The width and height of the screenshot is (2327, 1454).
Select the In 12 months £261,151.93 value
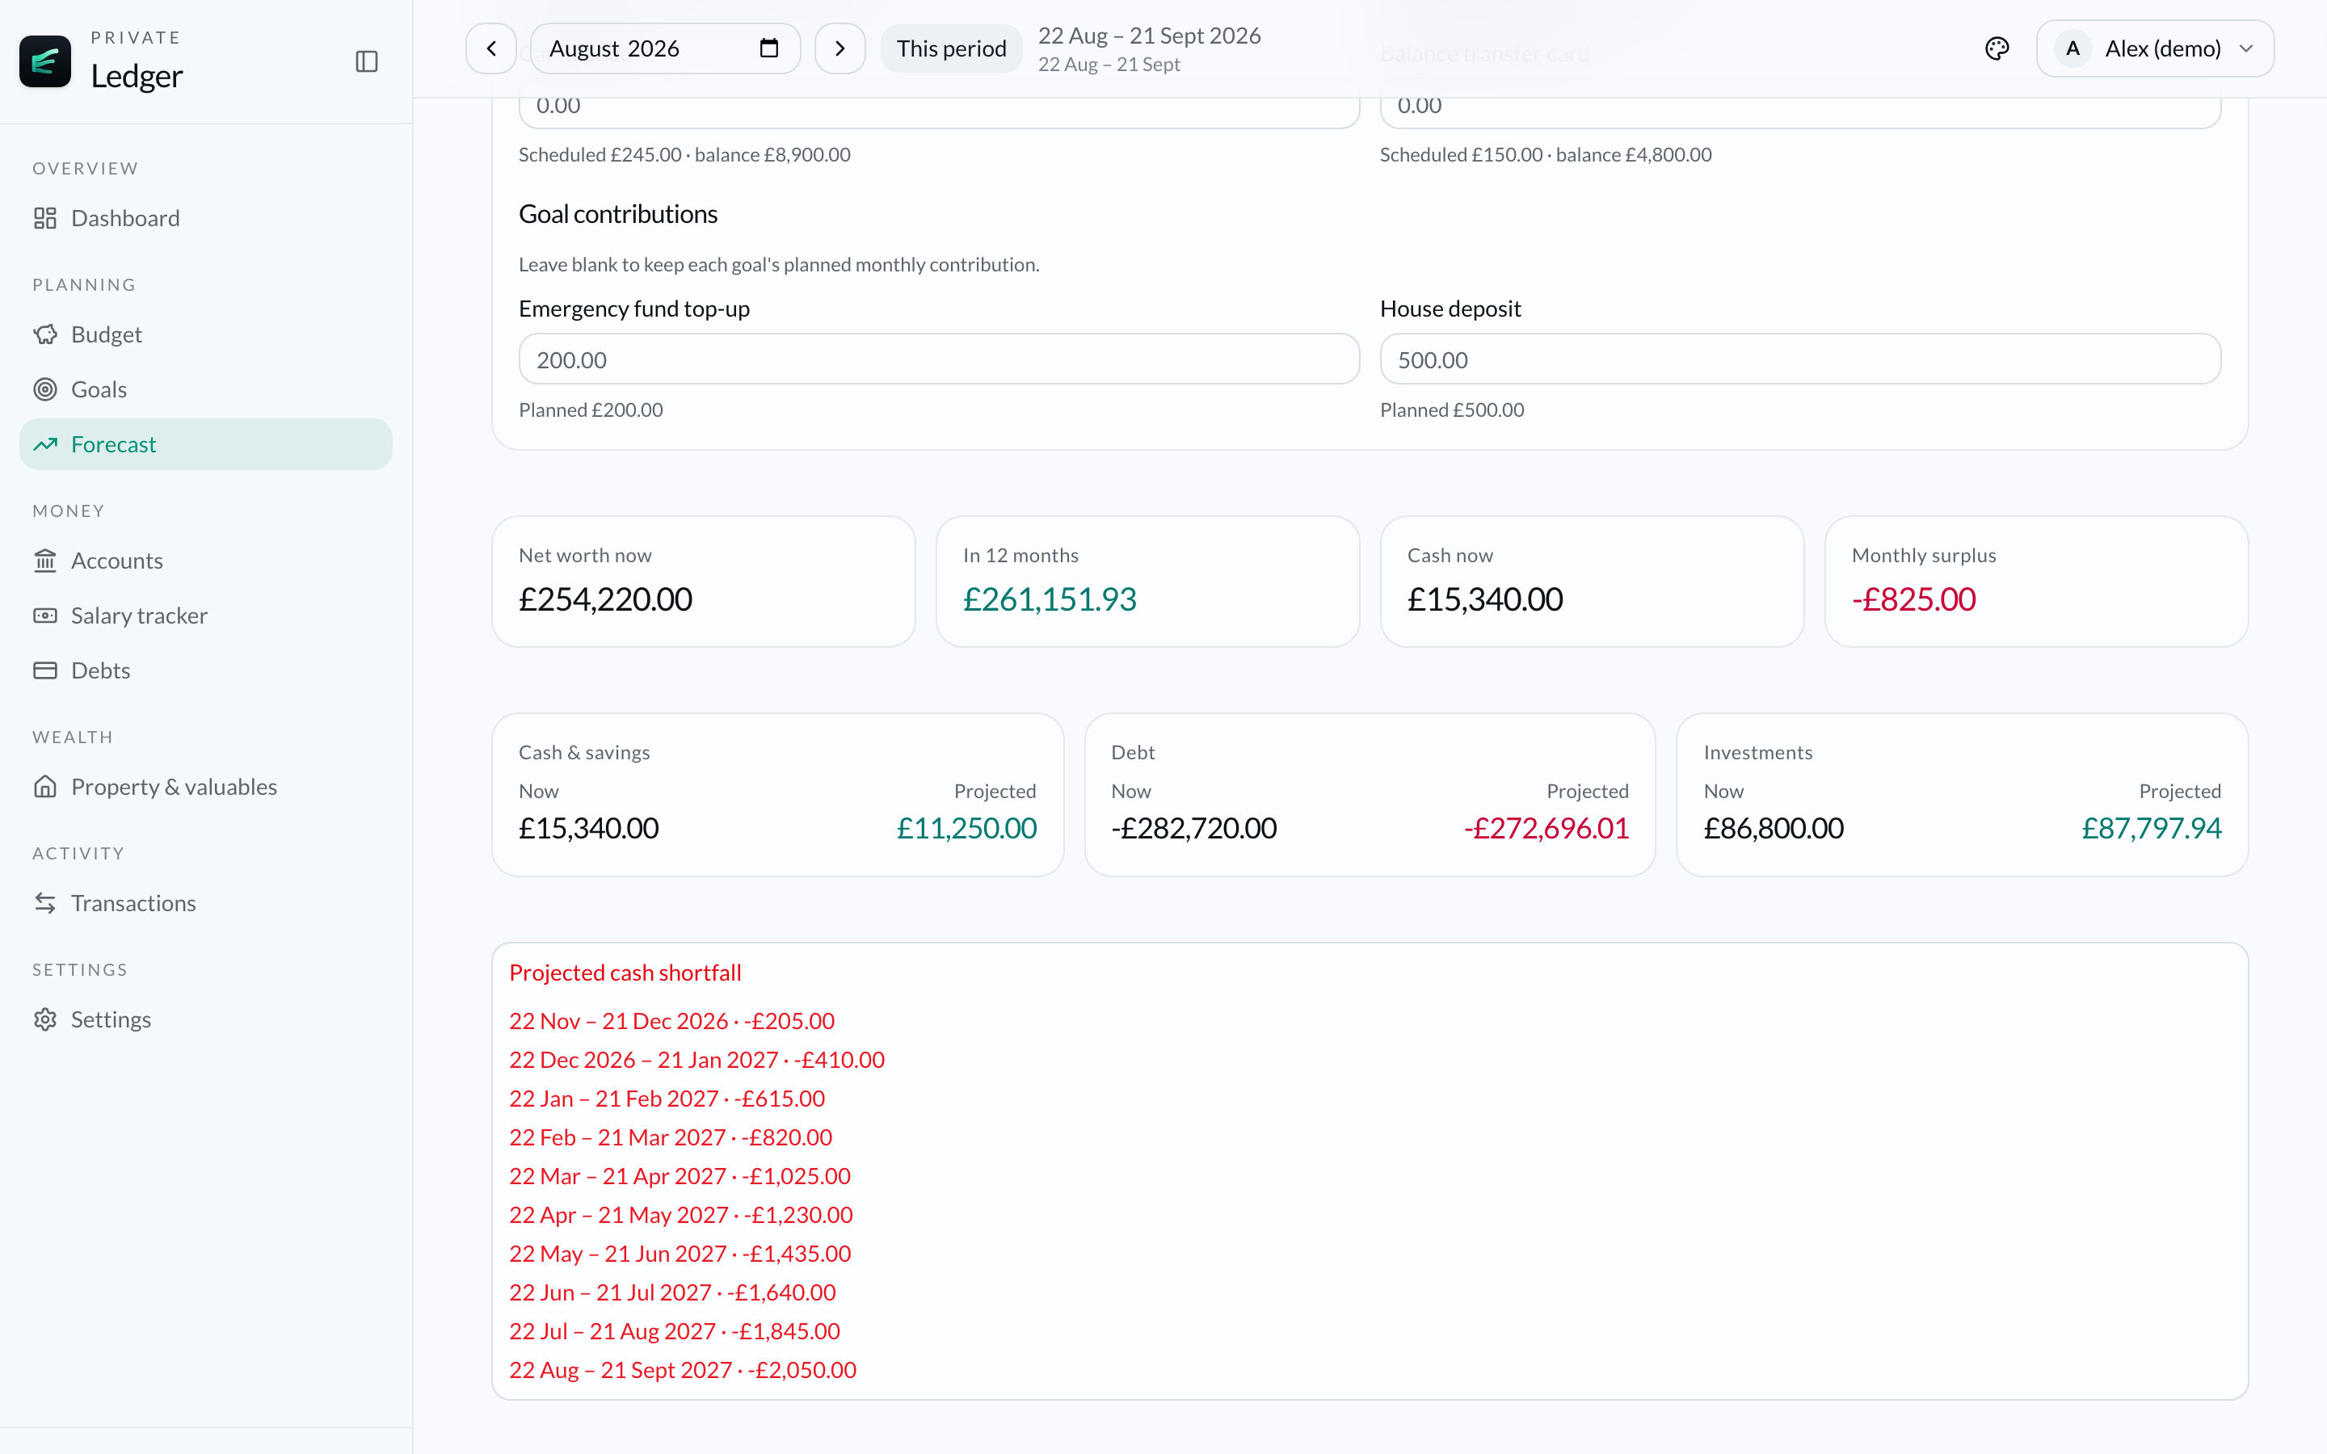pos(1049,599)
